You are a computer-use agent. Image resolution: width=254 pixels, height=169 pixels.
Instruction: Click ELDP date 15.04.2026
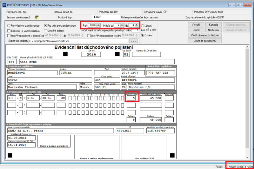point(21,145)
